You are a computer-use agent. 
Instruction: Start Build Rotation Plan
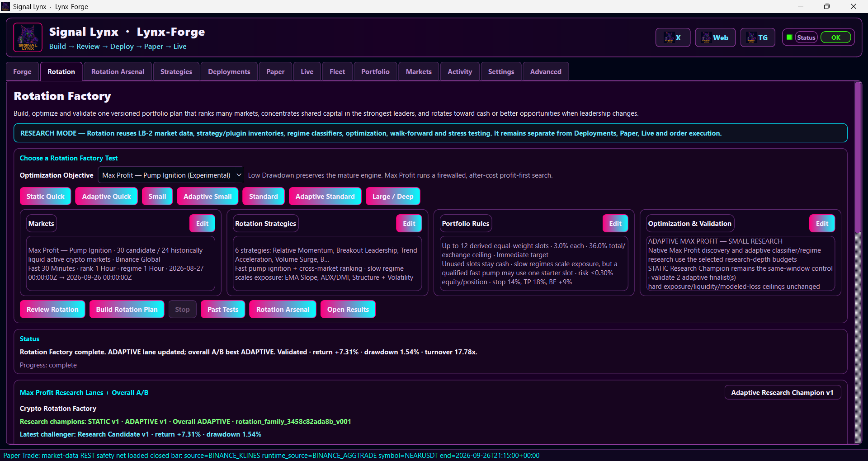tap(127, 309)
